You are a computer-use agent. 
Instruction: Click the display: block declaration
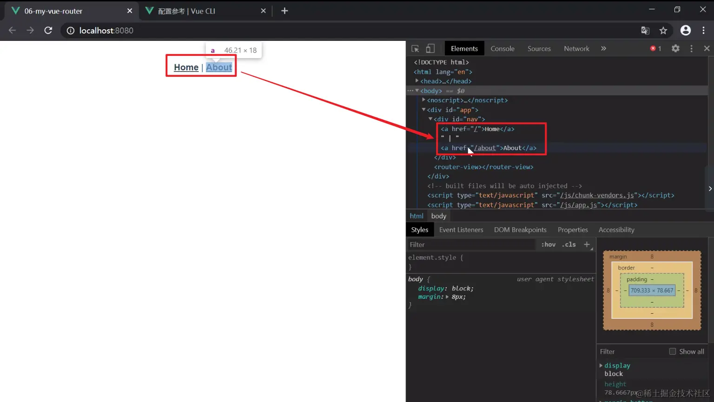[x=446, y=288]
